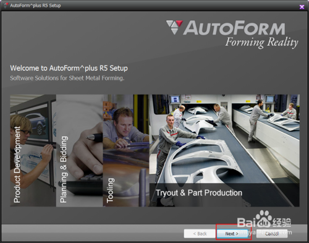Click the Tryout & Part Production image
309x243 pixels.
coord(224,151)
